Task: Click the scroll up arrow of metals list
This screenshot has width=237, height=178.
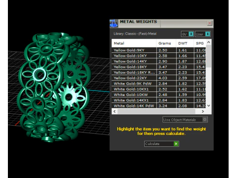Action: pos(209,42)
